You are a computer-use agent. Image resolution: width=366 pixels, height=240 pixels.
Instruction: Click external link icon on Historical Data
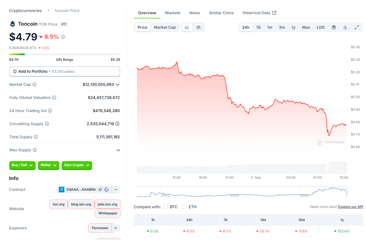pos(274,13)
